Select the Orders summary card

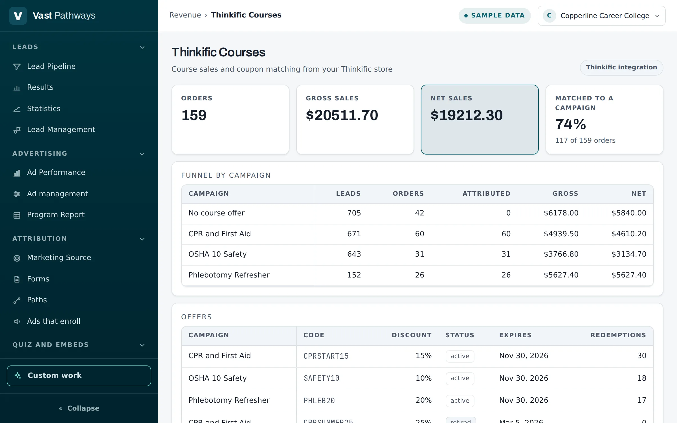[x=230, y=120]
